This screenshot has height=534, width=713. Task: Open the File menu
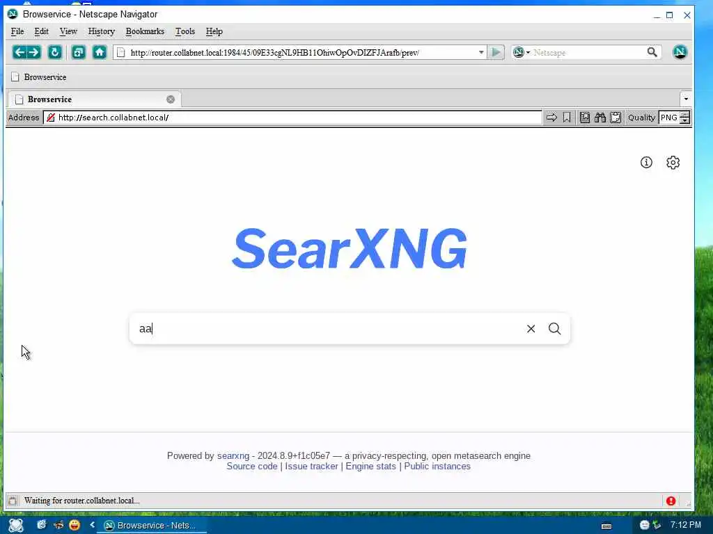tap(17, 31)
